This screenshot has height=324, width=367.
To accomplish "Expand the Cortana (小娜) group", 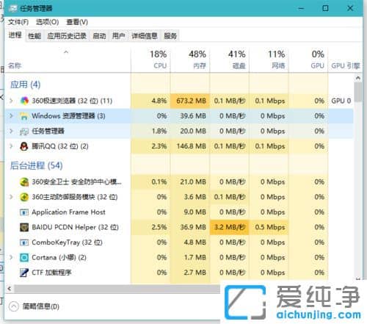I will tap(11, 257).
